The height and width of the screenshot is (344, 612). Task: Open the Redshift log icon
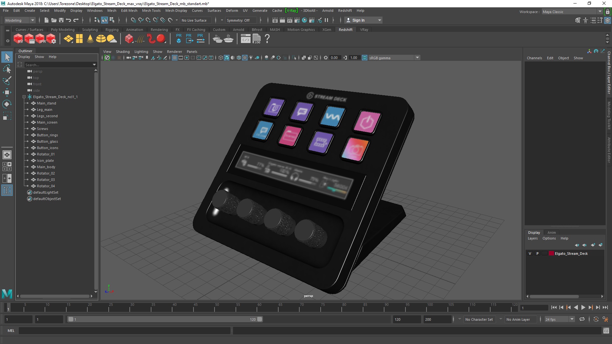257,39
